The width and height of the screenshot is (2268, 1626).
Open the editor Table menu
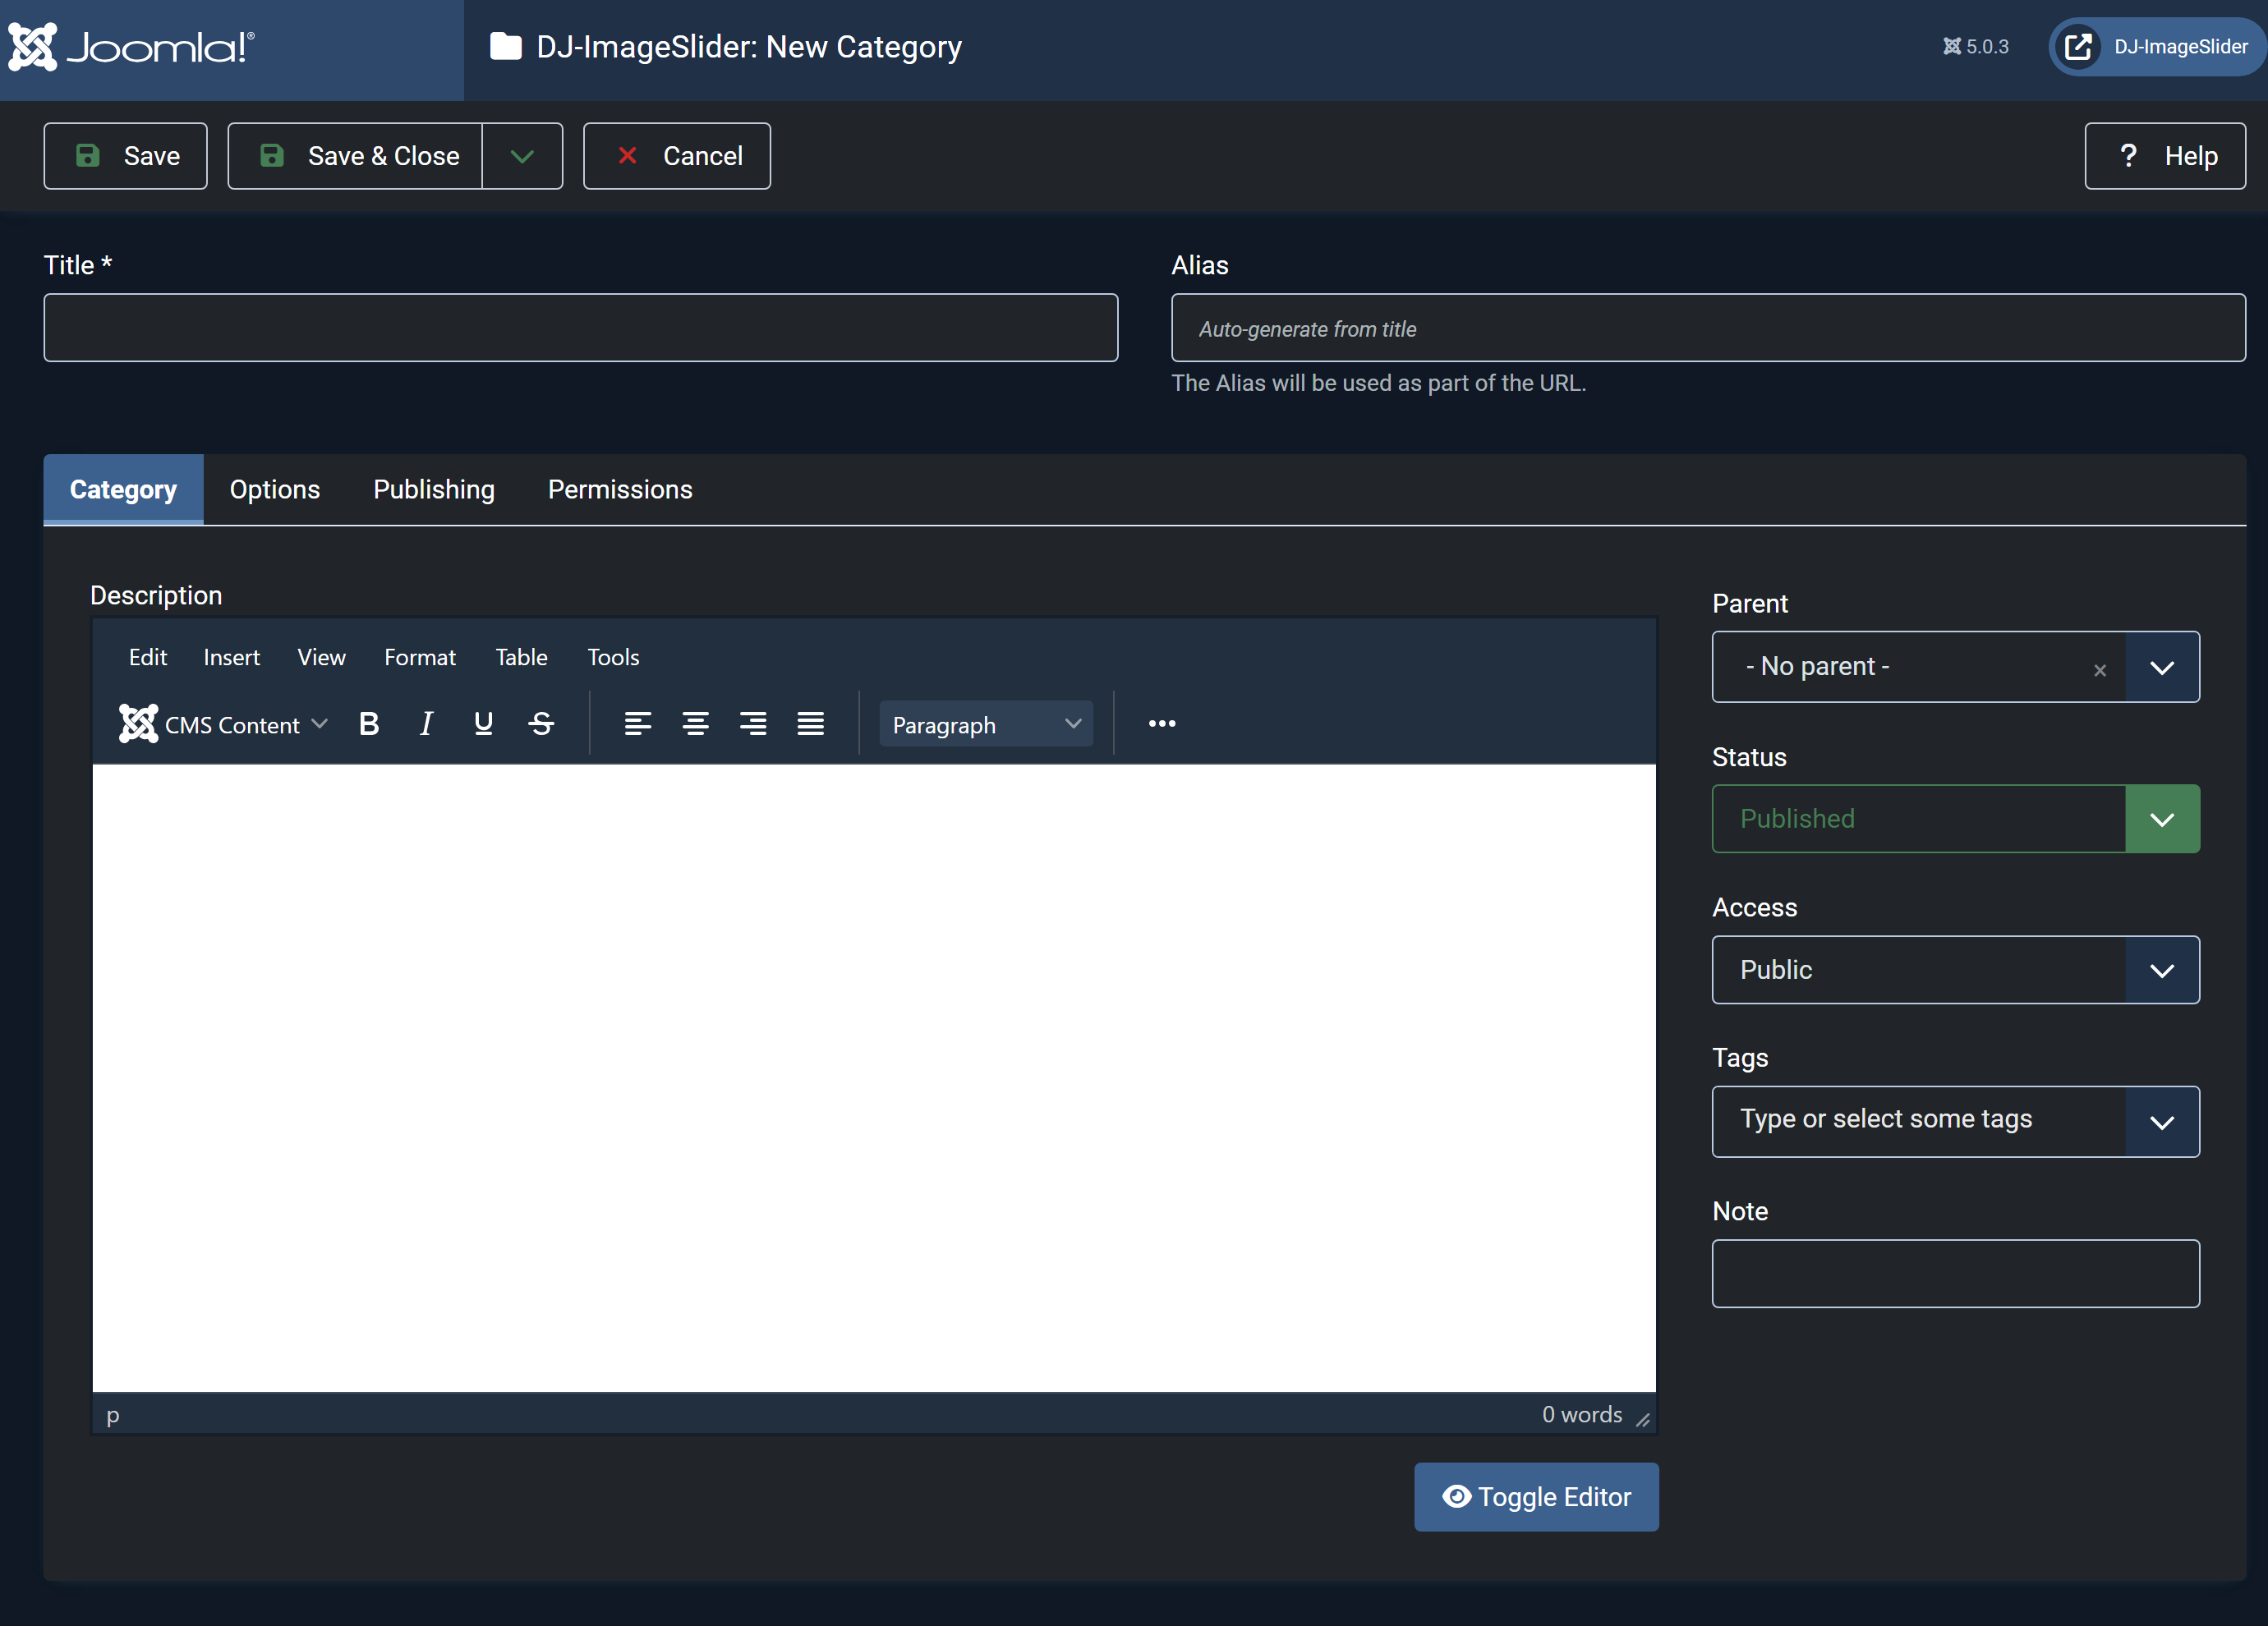pyautogui.click(x=521, y=657)
